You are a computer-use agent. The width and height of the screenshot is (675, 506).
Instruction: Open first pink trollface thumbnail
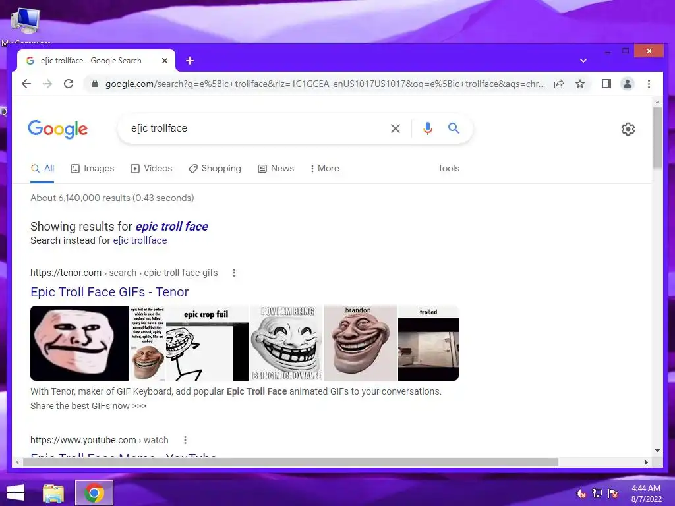pyautogui.click(x=79, y=343)
